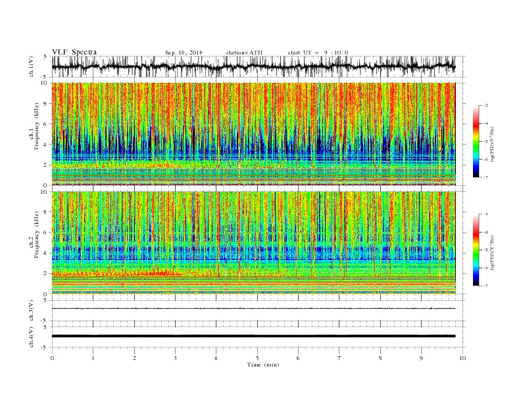Click the "8" kHz tick of ch.1 spectrogram

(x=45, y=104)
